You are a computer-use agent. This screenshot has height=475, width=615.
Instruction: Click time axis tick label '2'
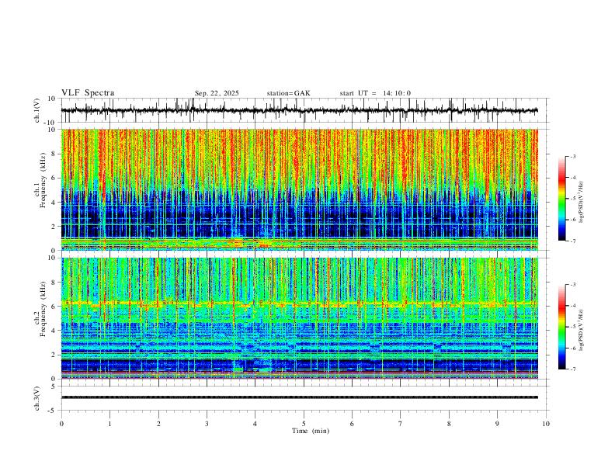(158, 424)
